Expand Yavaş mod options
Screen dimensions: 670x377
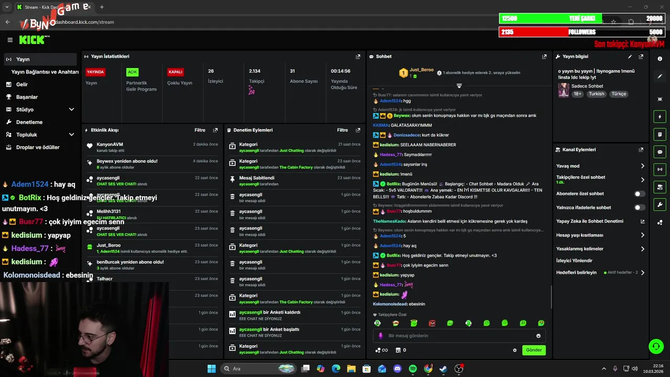coord(643,166)
